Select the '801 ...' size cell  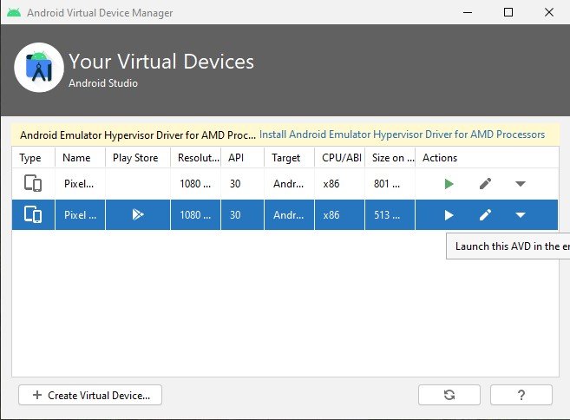tap(390, 184)
